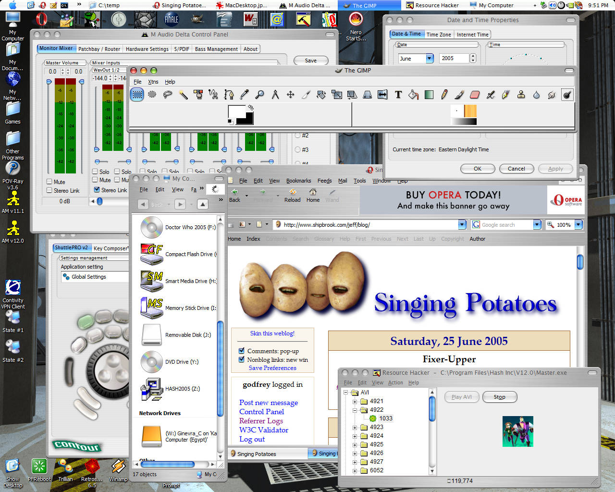Open Opera address bar dropdown arrow

click(462, 224)
